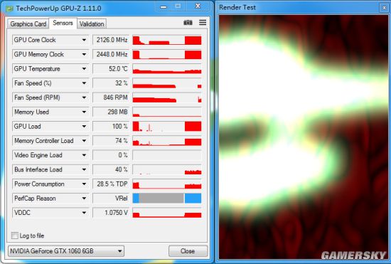Click the GPU Load history graph
Screen dimensions: 391x264
click(x=167, y=126)
